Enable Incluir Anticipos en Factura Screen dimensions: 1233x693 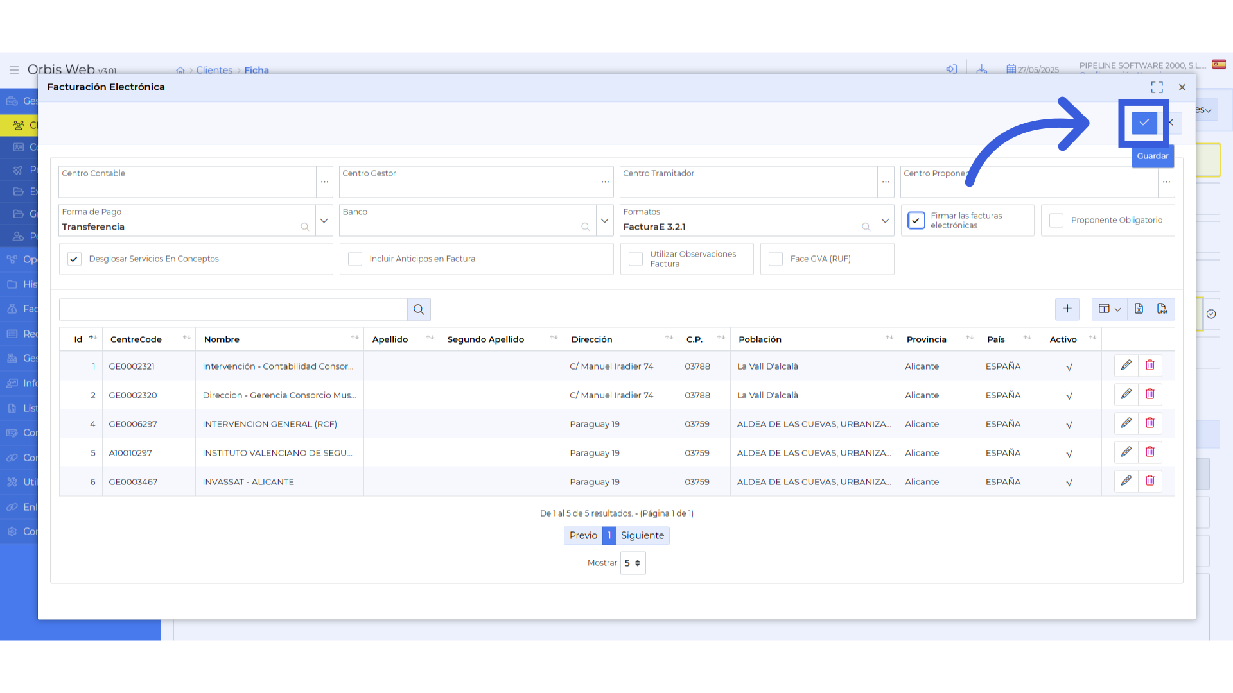point(355,259)
